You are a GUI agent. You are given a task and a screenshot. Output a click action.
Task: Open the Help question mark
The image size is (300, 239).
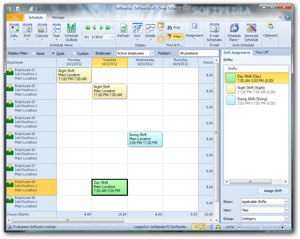point(287,17)
